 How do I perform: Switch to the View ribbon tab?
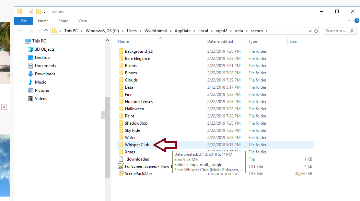pyautogui.click(x=82, y=21)
